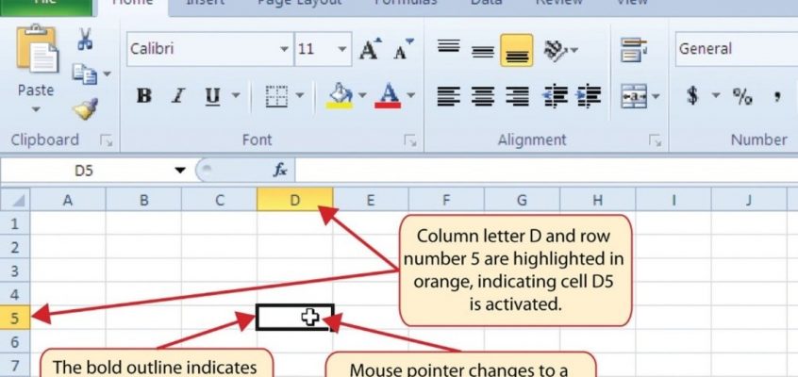
Task: Align text right
Action: click(x=517, y=95)
